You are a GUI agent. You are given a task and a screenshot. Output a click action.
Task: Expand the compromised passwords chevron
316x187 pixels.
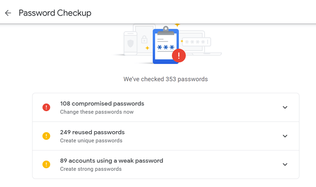coord(285,107)
